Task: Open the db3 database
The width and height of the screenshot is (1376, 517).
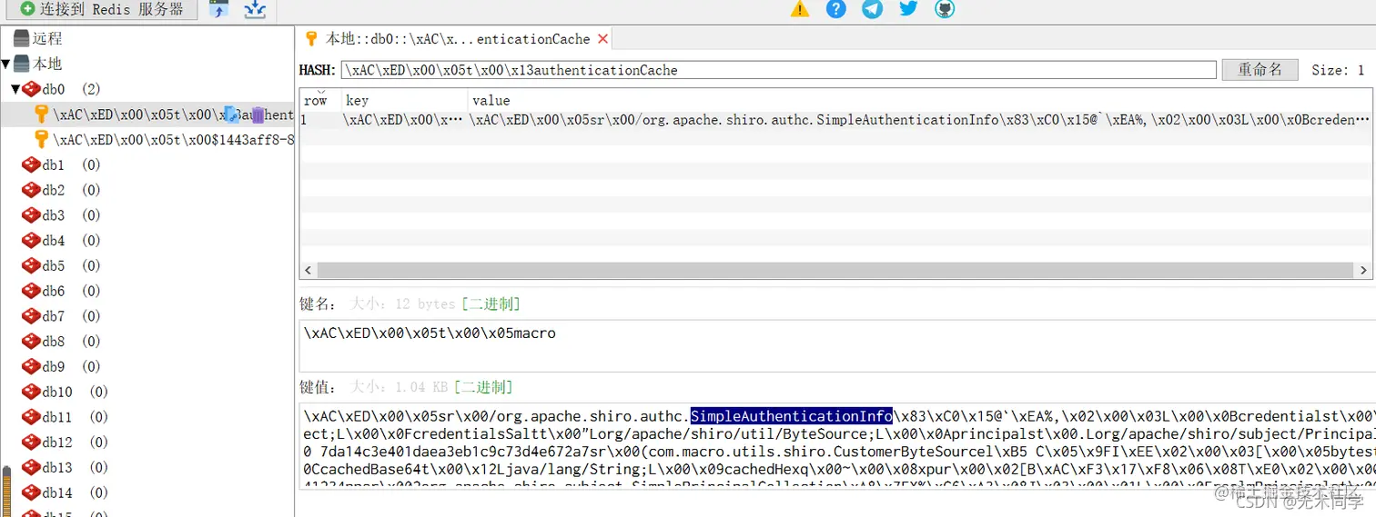Action: coord(54,215)
